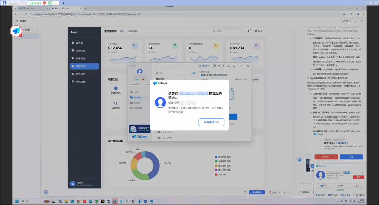The width and height of the screenshot is (379, 205).
Task: Click the 其他 red legend swatch
Action: coord(216,175)
